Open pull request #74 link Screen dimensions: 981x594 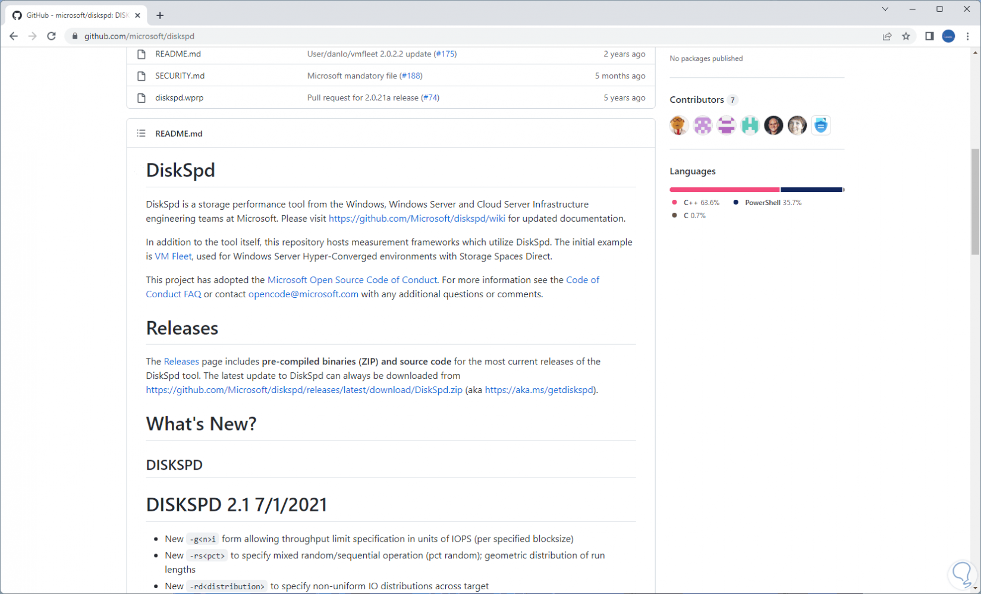(430, 98)
